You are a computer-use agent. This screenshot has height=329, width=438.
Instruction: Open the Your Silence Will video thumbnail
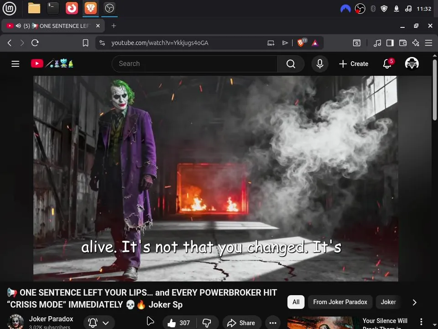pos(323,323)
